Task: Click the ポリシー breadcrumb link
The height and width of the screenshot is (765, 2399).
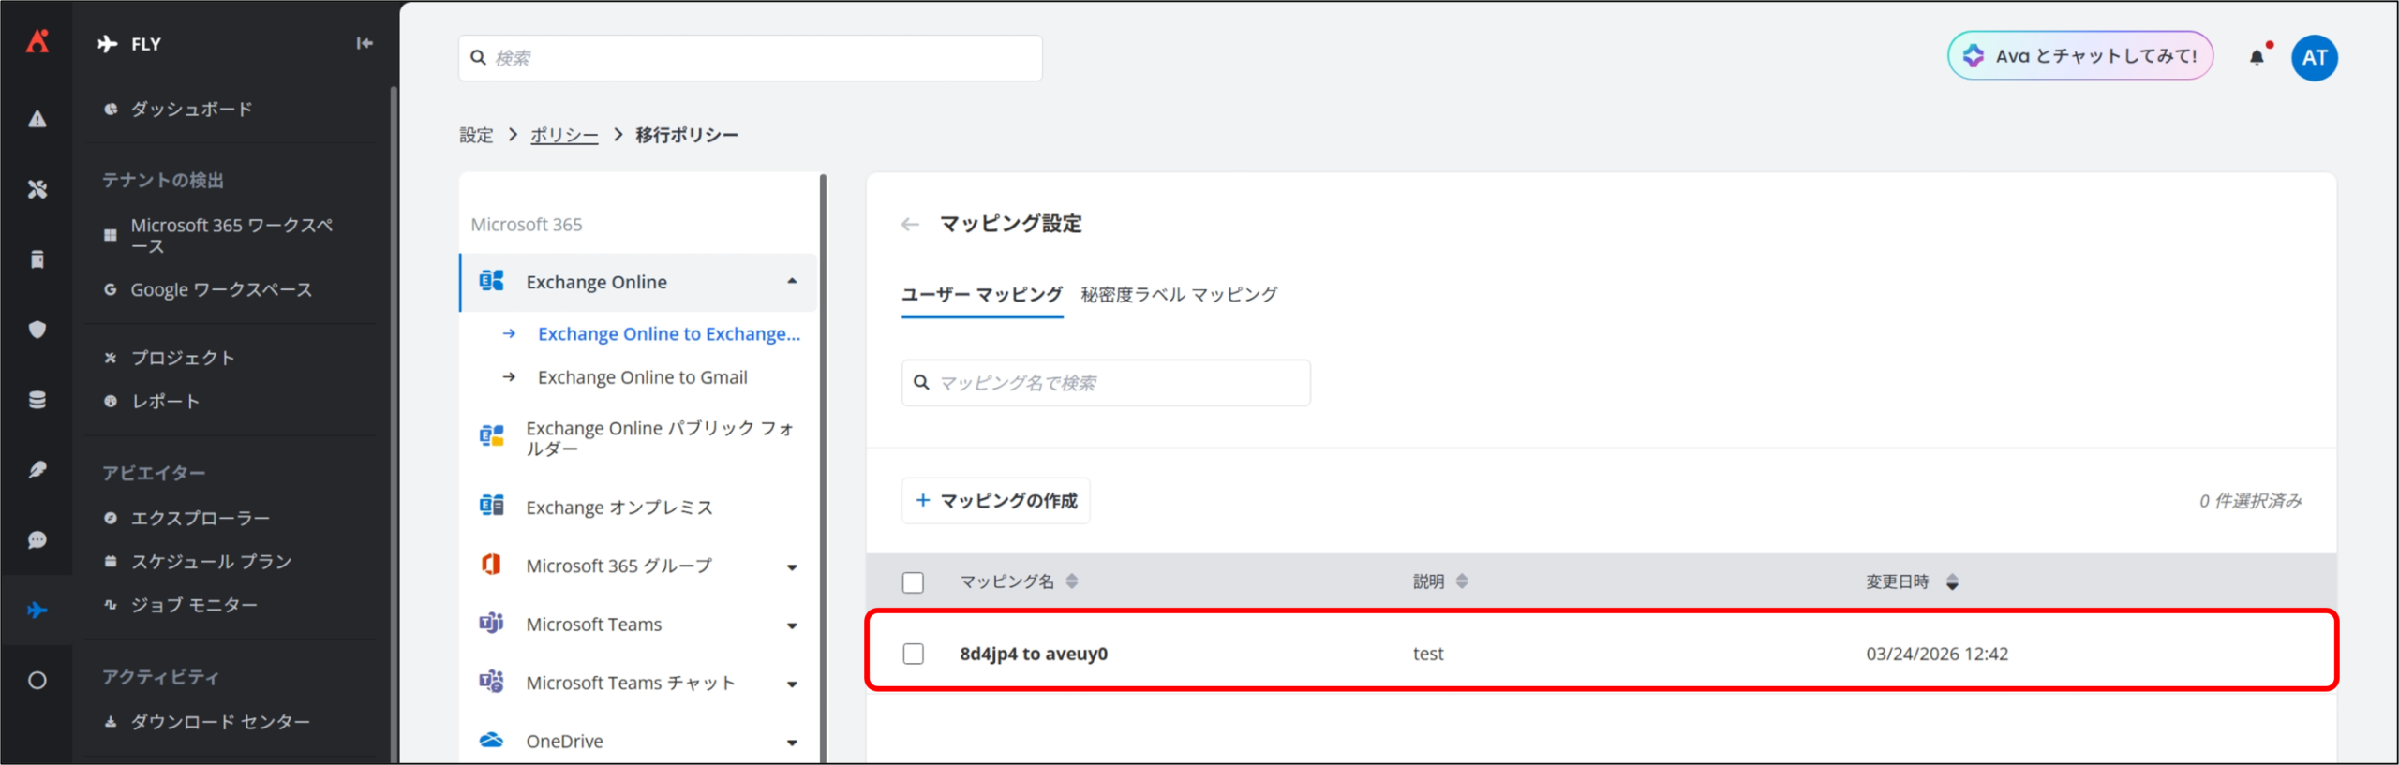Action: click(563, 135)
